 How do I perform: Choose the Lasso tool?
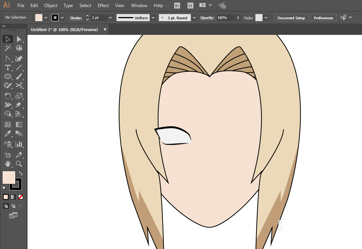pos(19,48)
